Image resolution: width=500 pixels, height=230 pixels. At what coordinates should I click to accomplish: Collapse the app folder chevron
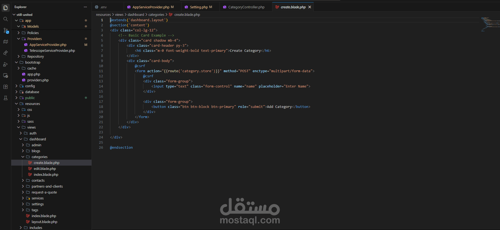pyautogui.click(x=16, y=20)
